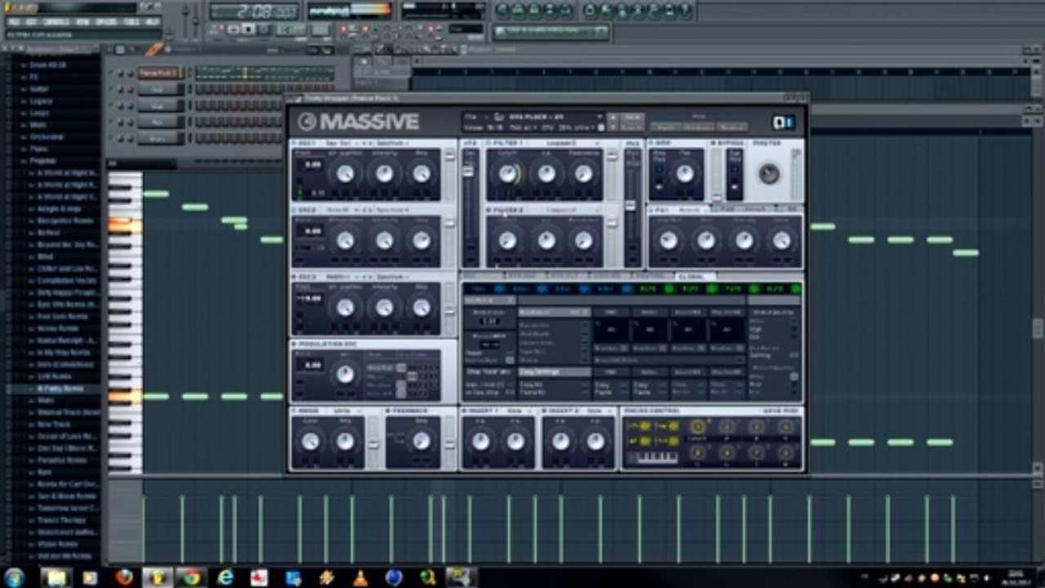The height and width of the screenshot is (588, 1045).
Task: Launch VLC media player from taskbar
Action: 360,577
